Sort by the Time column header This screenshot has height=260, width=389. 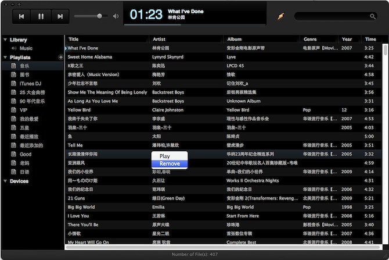pos(370,39)
